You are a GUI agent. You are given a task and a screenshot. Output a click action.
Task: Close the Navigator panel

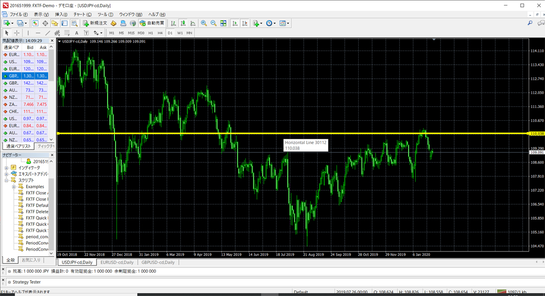(52, 155)
